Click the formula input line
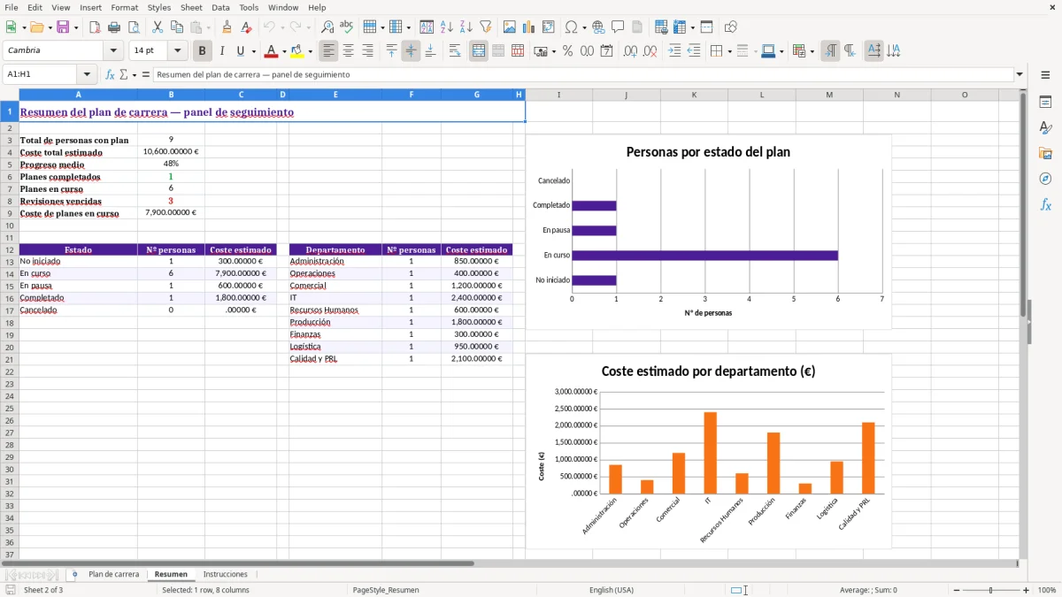1062x597 pixels. point(582,74)
